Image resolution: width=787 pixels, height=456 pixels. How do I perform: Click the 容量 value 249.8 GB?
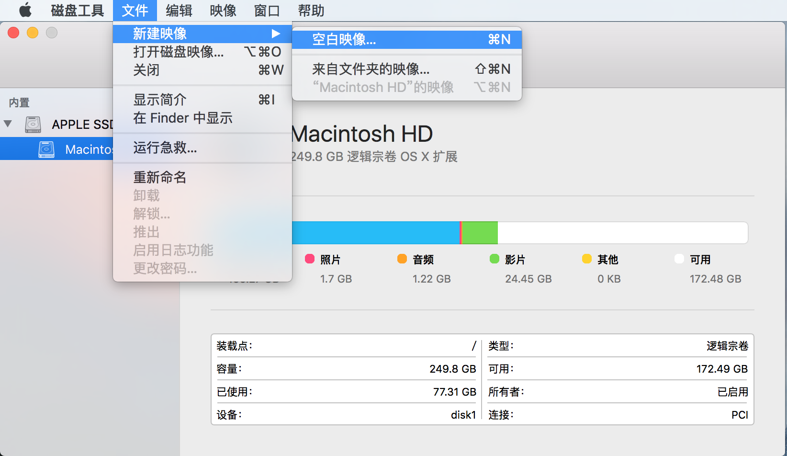[453, 369]
